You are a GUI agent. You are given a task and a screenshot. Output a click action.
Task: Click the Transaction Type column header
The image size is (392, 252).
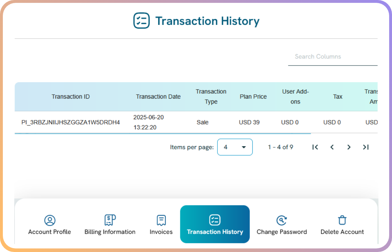[x=211, y=97]
